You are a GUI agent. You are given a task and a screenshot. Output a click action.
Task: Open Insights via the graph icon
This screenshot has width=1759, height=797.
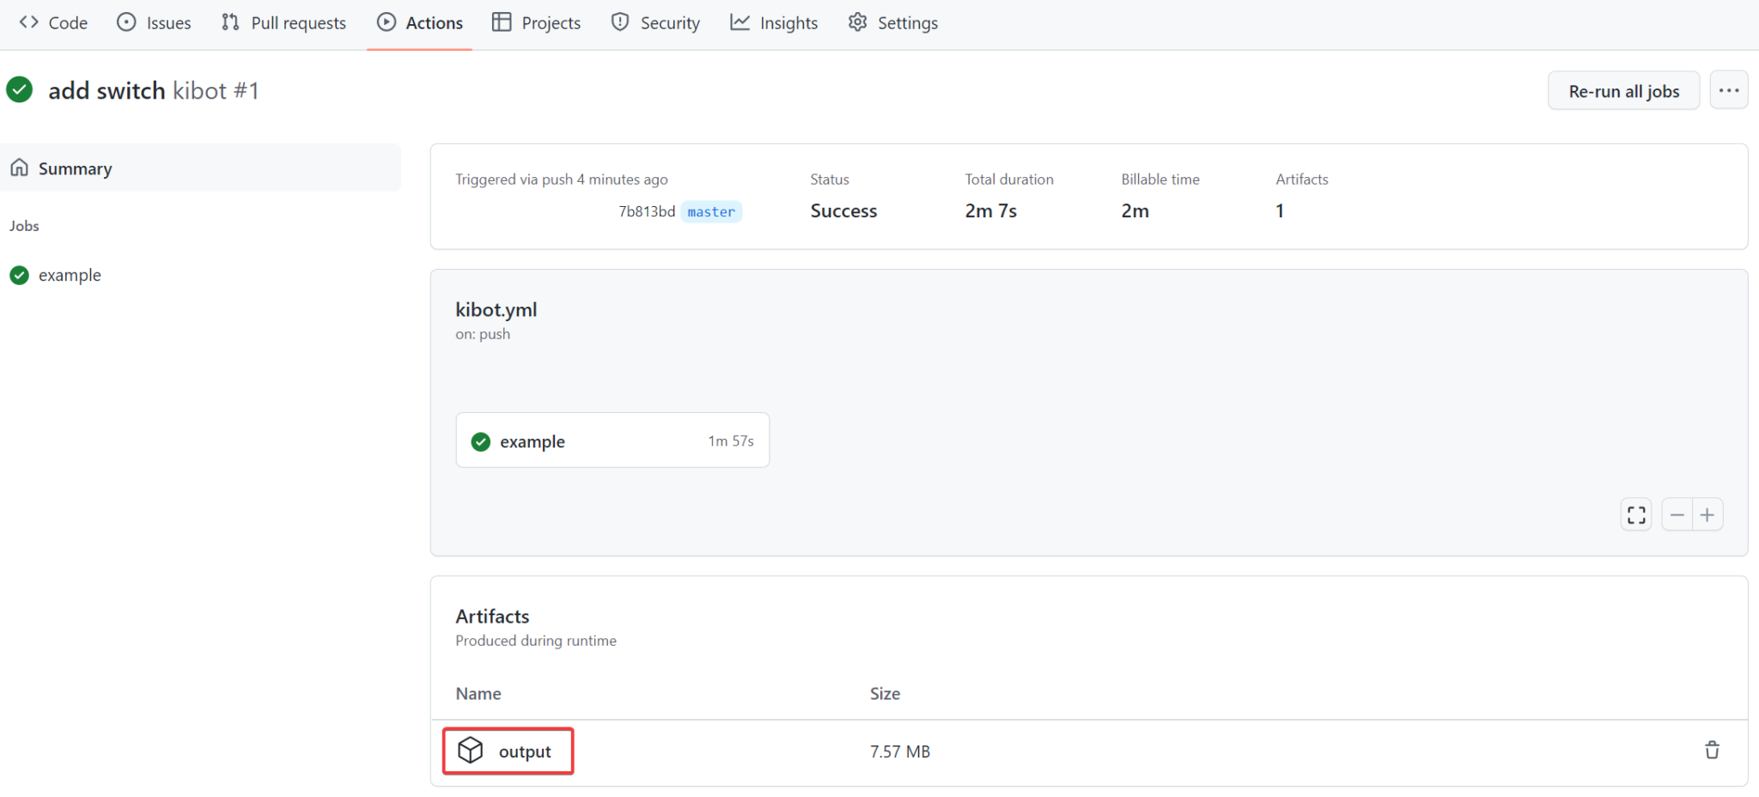point(740,22)
